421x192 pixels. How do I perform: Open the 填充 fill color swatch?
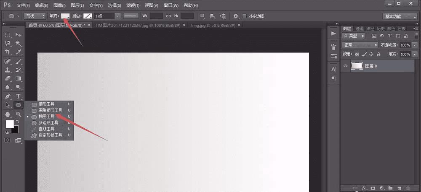click(x=65, y=16)
